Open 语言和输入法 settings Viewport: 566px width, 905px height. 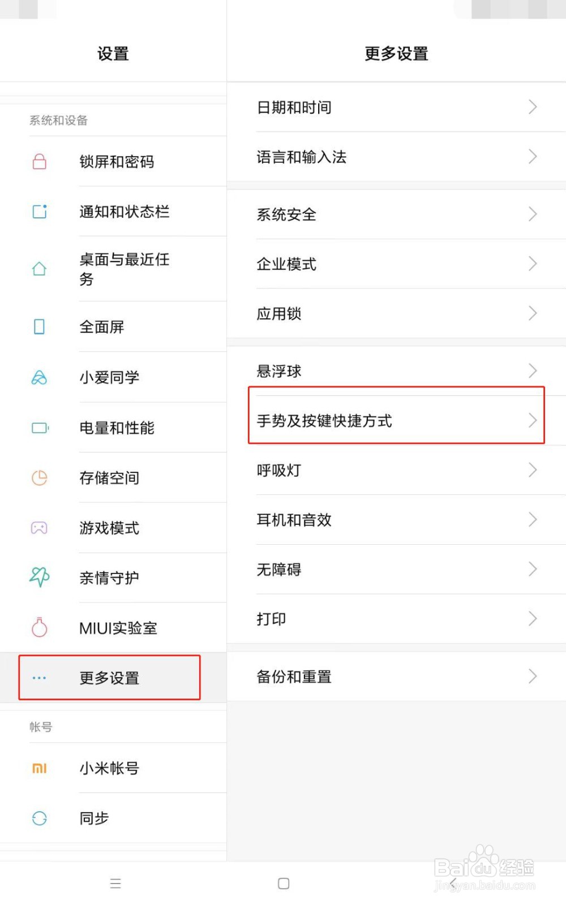point(396,157)
